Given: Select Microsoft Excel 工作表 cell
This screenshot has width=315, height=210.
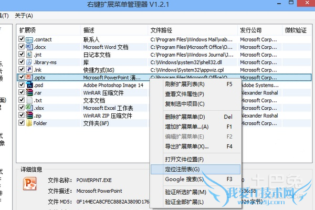Looking at the screenshot, I should pos(108,108).
